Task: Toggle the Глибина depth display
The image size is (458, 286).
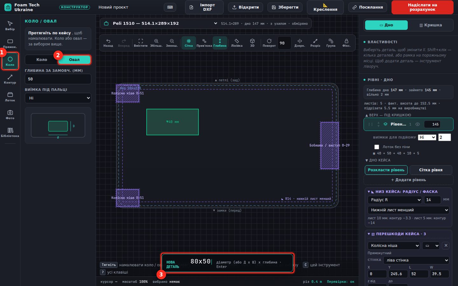Action: (220, 43)
